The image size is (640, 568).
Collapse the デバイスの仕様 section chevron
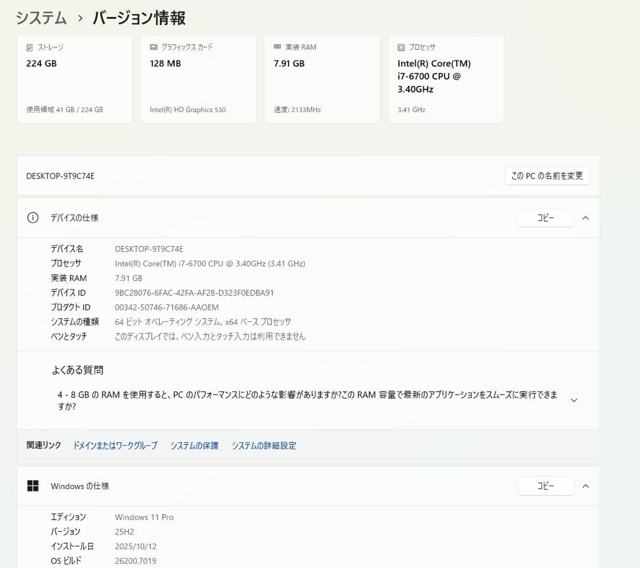pyautogui.click(x=585, y=218)
